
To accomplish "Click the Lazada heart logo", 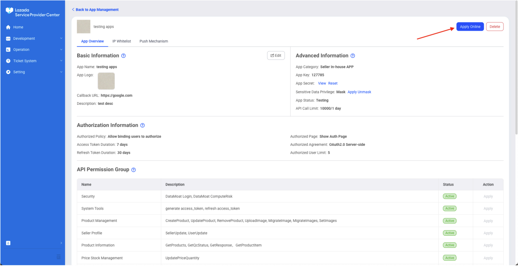I will (9, 12).
